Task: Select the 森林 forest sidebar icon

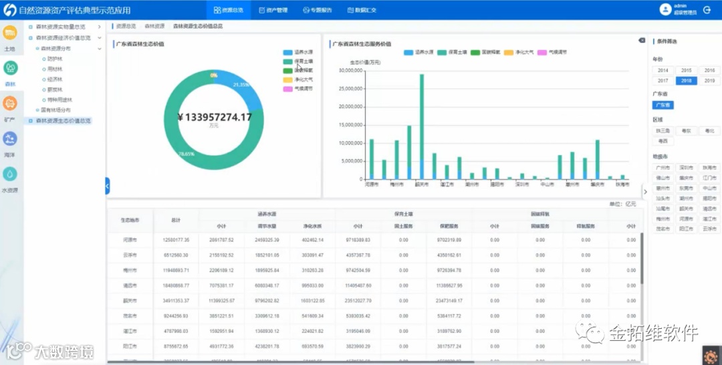Action: (x=10, y=68)
